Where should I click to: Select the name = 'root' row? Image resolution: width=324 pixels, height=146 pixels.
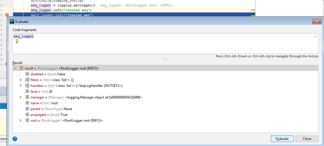pyautogui.click(x=165, y=103)
